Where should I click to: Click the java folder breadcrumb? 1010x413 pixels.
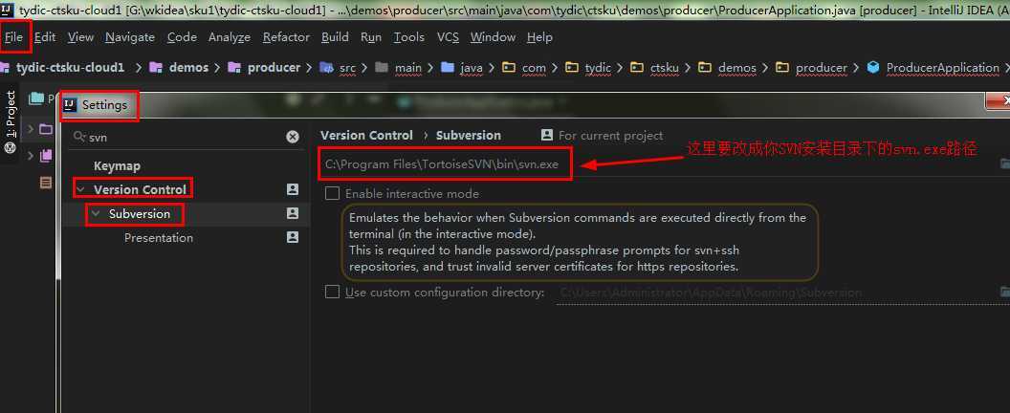click(472, 68)
